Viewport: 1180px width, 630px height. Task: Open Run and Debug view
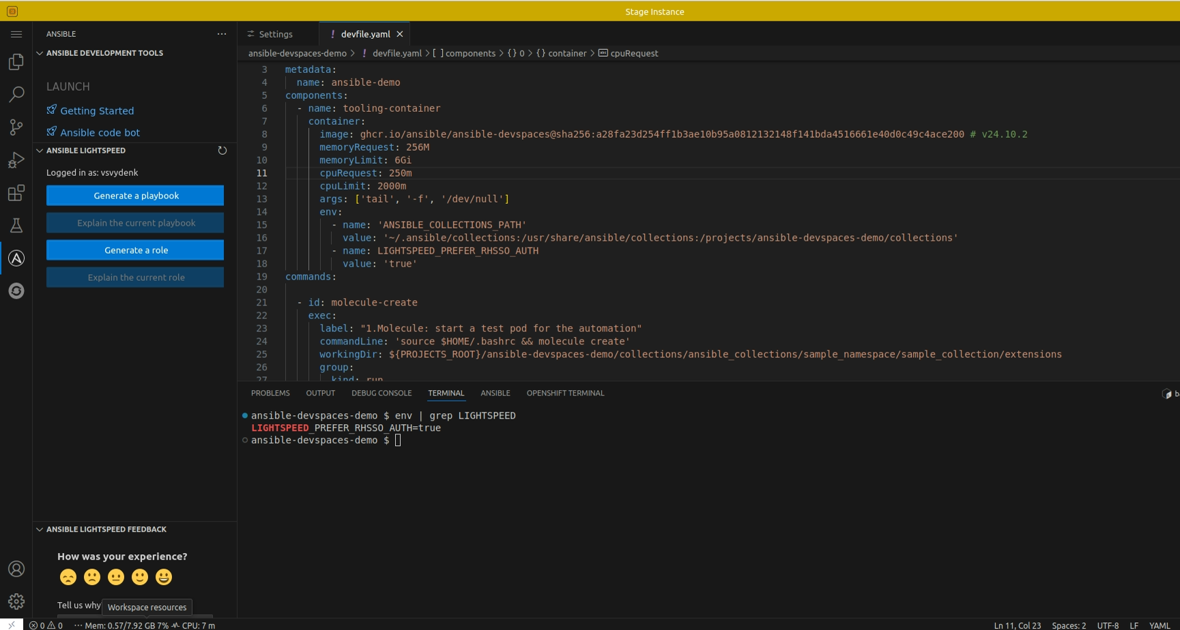pos(16,160)
